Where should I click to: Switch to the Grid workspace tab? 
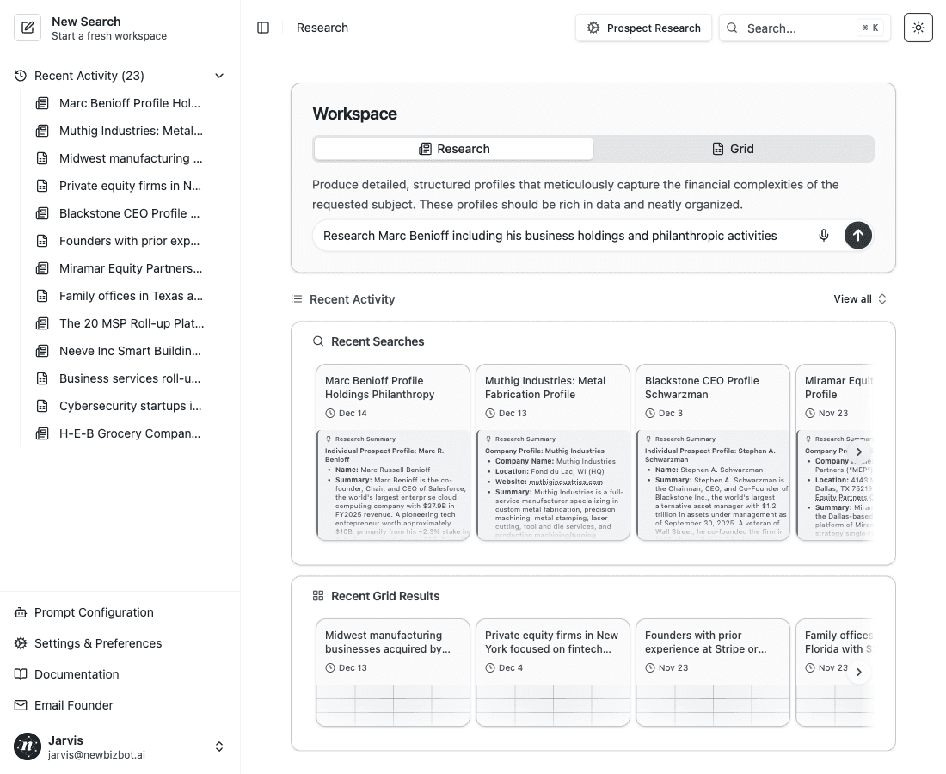coord(733,148)
